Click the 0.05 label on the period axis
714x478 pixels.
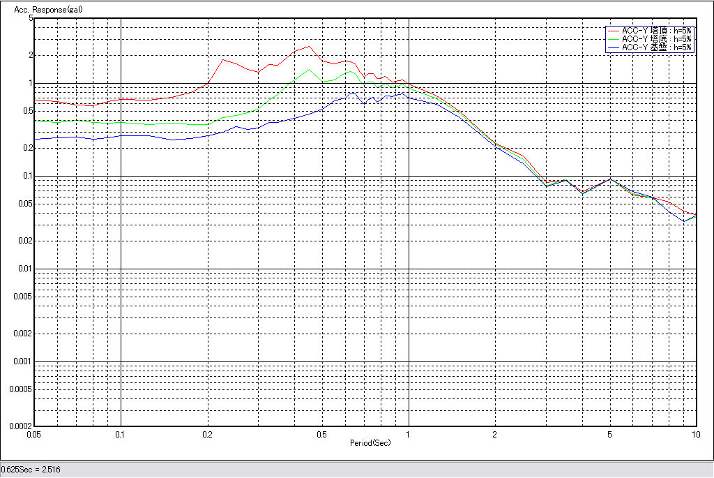point(34,434)
